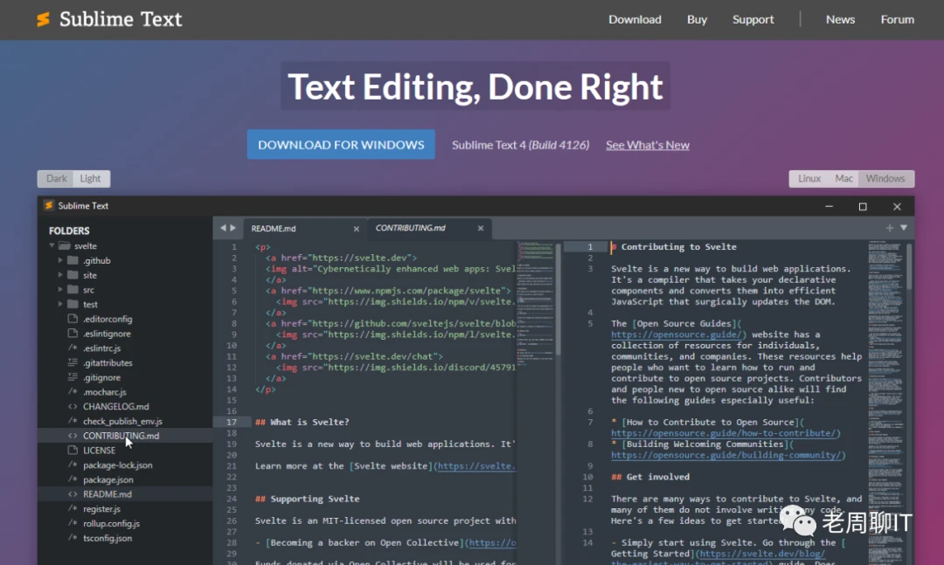Switch screenshot theme to Light
This screenshot has width=944, height=565.
click(91, 179)
